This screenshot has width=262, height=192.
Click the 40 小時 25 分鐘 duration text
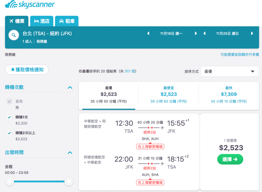(150, 122)
